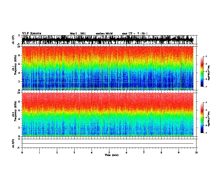Click the "-7" label on the ch.1 colorbar
Viewport: 221px width, 171px height.
point(206,87)
